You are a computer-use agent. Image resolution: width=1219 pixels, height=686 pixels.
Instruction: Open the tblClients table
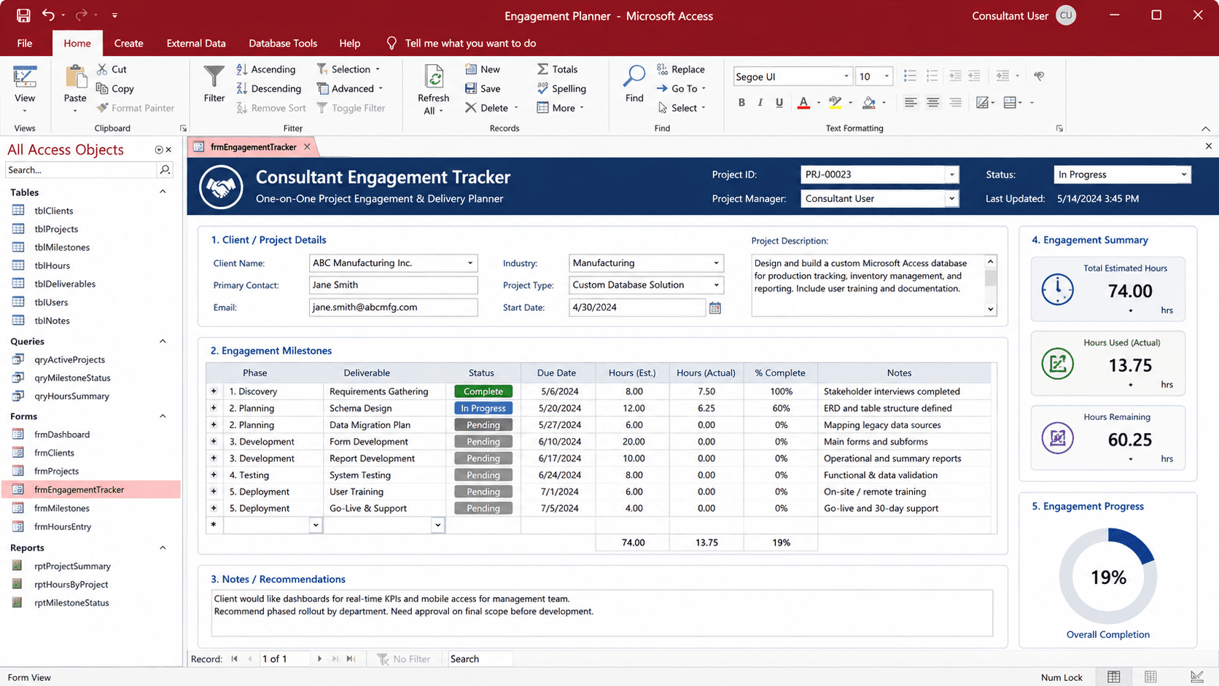click(x=54, y=211)
